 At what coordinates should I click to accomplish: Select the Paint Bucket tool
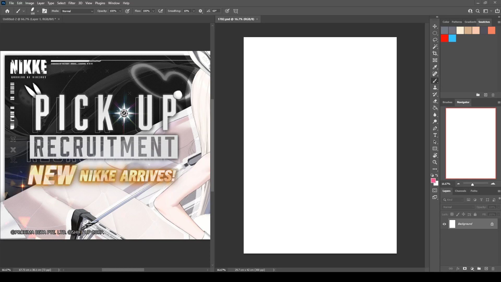435,108
